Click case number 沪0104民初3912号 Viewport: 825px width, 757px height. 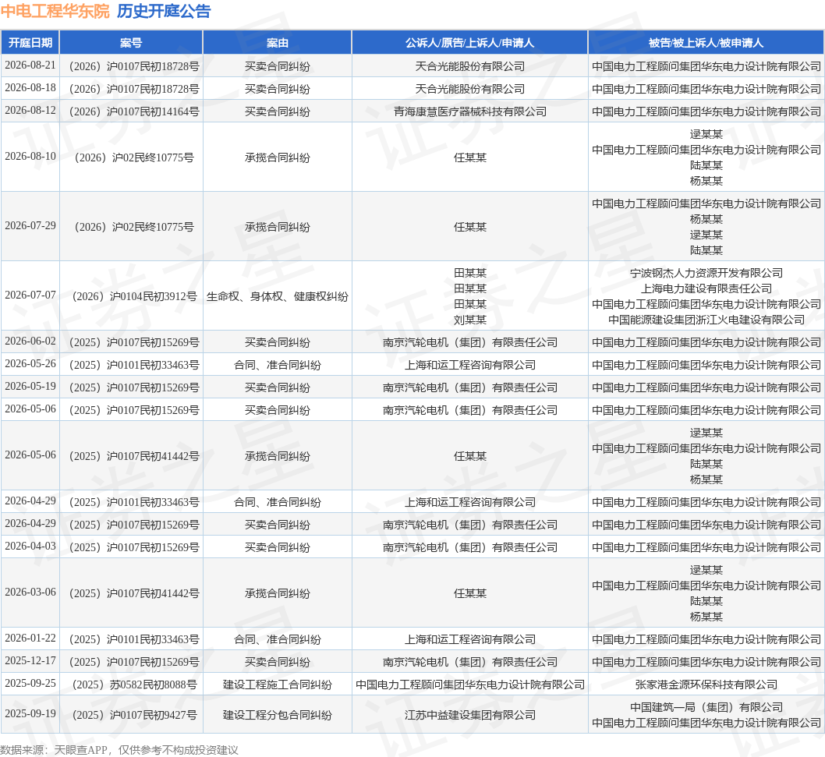(x=135, y=297)
